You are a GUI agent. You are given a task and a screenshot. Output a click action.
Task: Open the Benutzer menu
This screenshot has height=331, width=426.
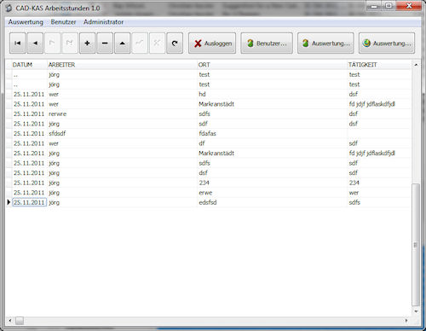point(63,22)
